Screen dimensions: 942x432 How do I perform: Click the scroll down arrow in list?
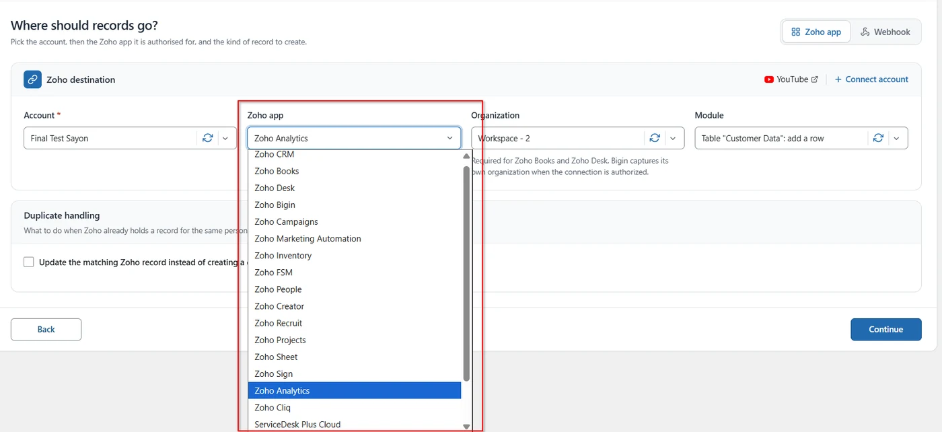click(466, 426)
